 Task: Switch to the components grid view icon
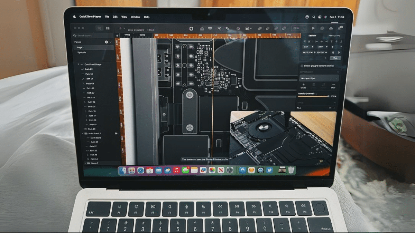tap(108, 28)
